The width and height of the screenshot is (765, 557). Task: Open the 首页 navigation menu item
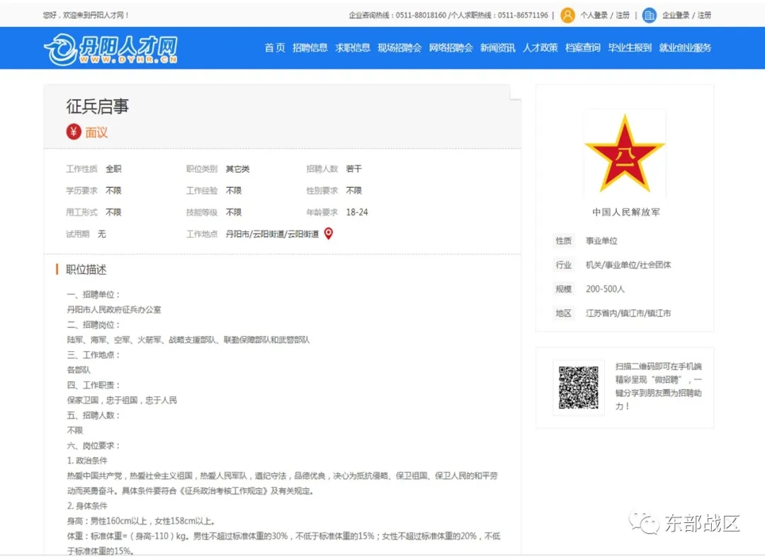(x=275, y=48)
